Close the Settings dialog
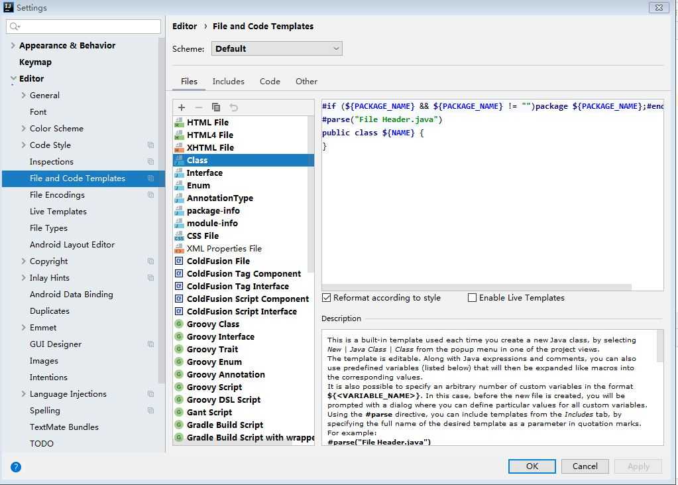Screen dimensions: 678x485 659,7
